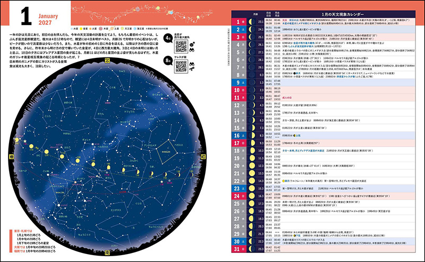The height and width of the screenshot is (262, 425).
Task: Click the black 4日 speech-bubble badge
Action: tap(168, 38)
